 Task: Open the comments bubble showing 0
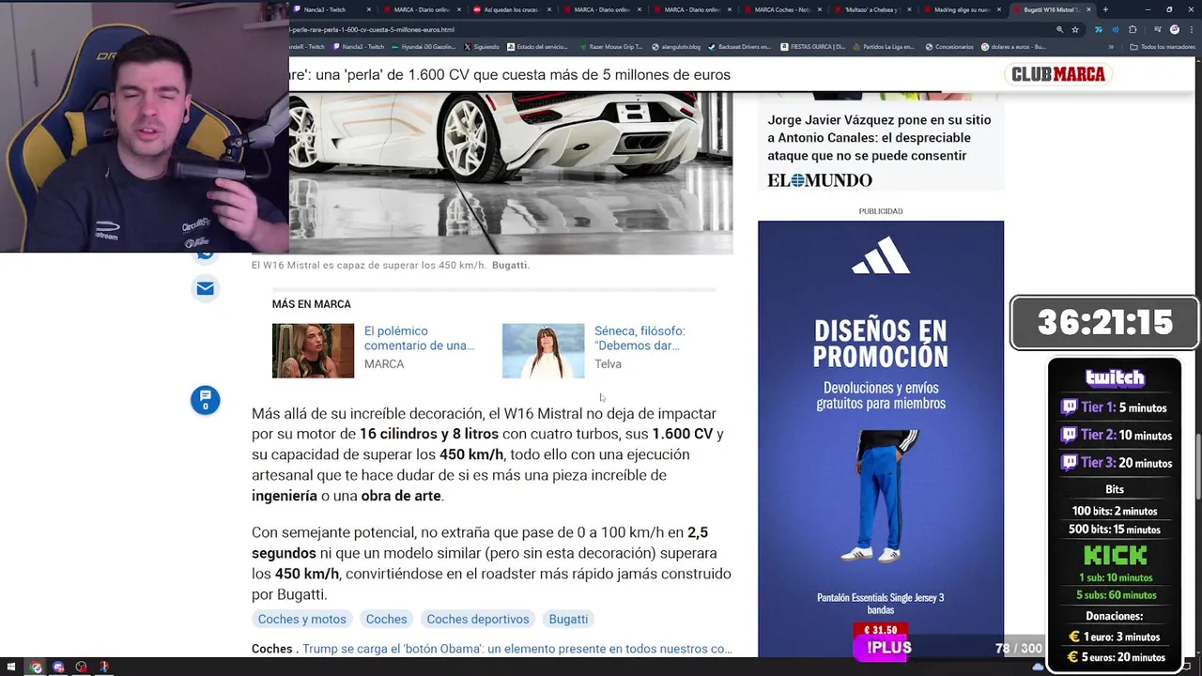[x=205, y=400]
